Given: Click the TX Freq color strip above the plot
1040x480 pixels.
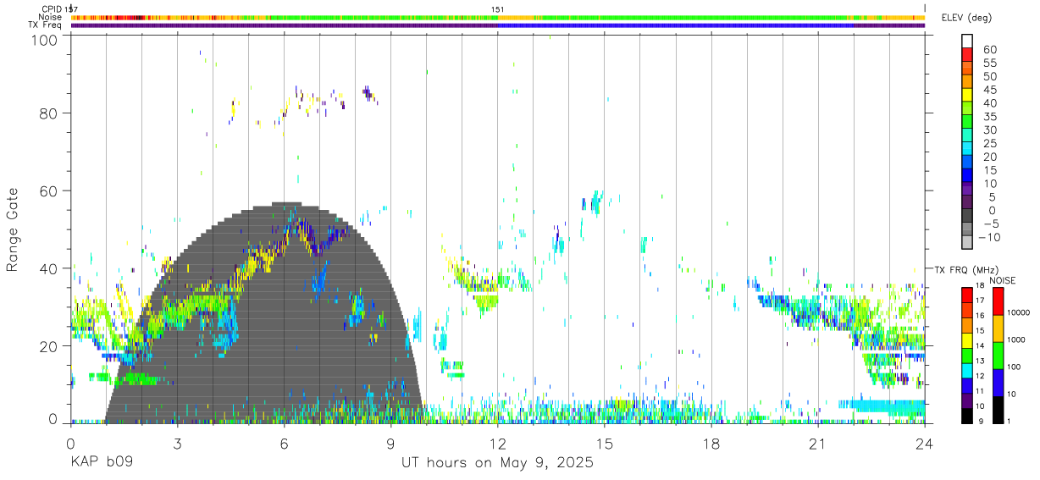Looking at the screenshot, I should pos(498,25).
